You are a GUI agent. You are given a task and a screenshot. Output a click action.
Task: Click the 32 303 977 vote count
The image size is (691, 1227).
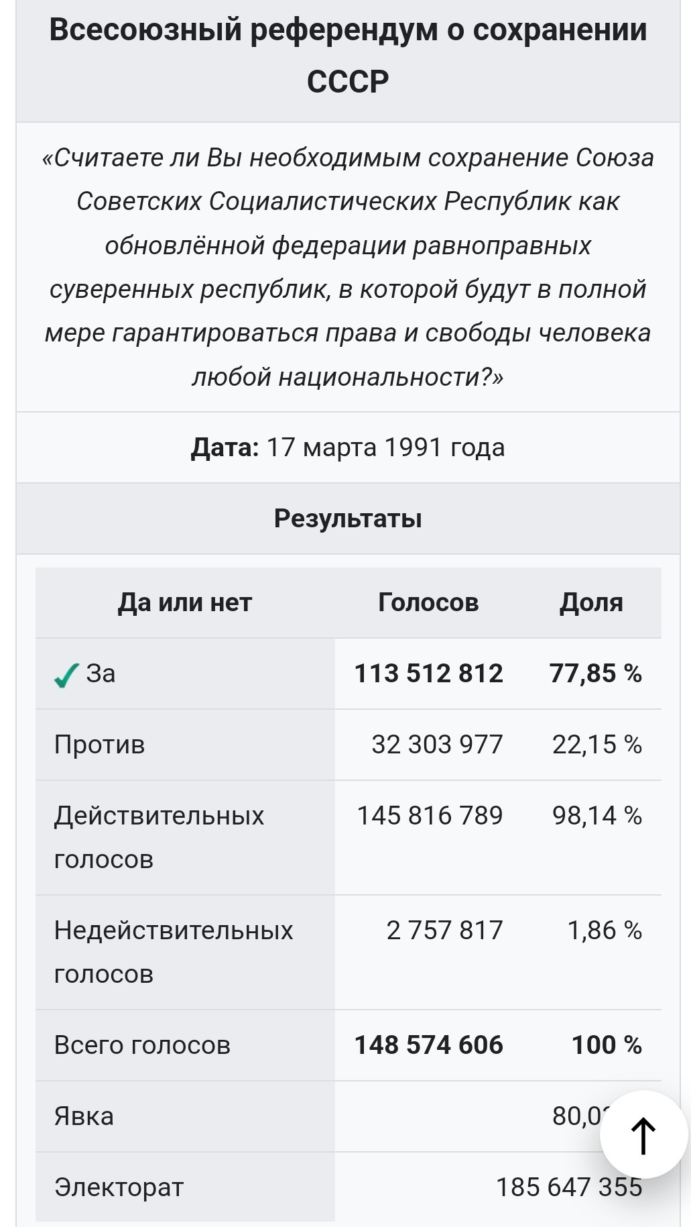[x=437, y=745]
